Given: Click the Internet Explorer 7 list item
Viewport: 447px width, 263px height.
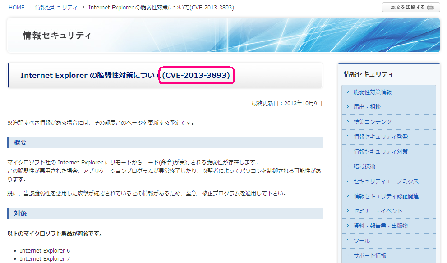Looking at the screenshot, I should click(45, 259).
